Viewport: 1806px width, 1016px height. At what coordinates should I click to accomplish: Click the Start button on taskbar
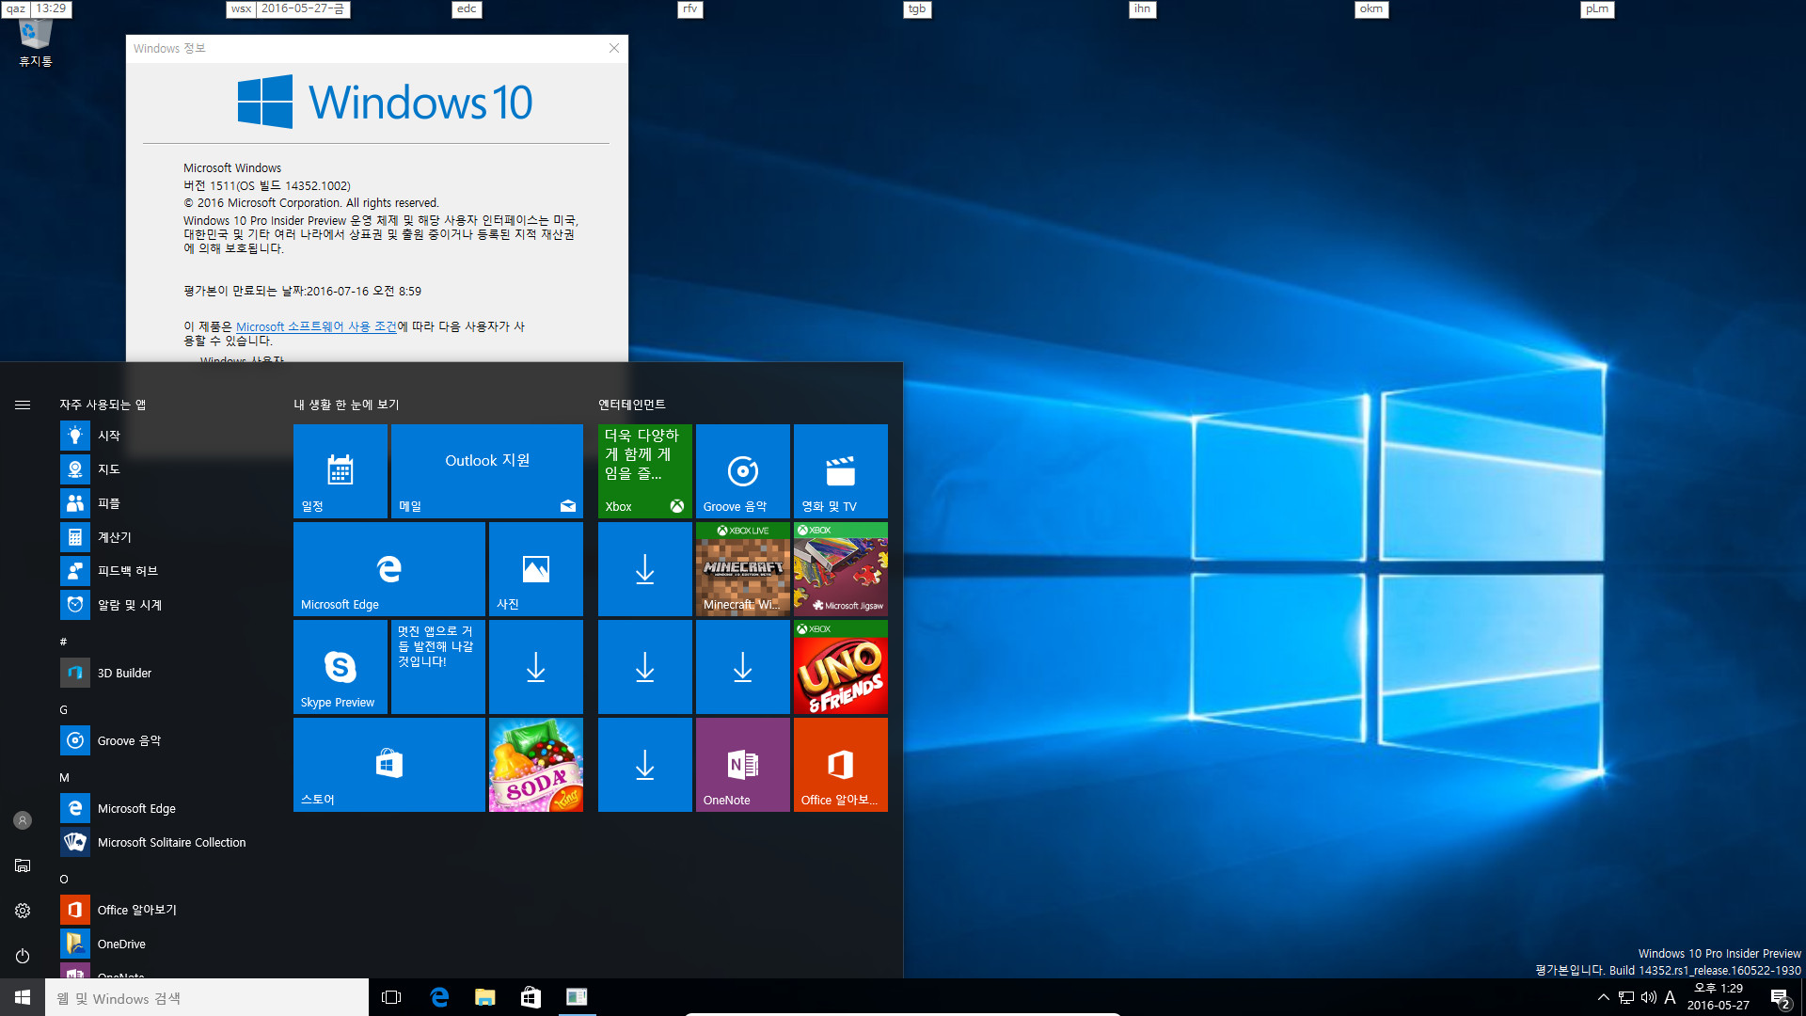(x=23, y=997)
